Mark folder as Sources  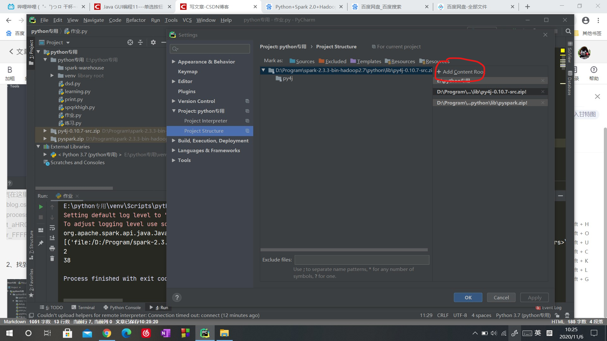[302, 61]
